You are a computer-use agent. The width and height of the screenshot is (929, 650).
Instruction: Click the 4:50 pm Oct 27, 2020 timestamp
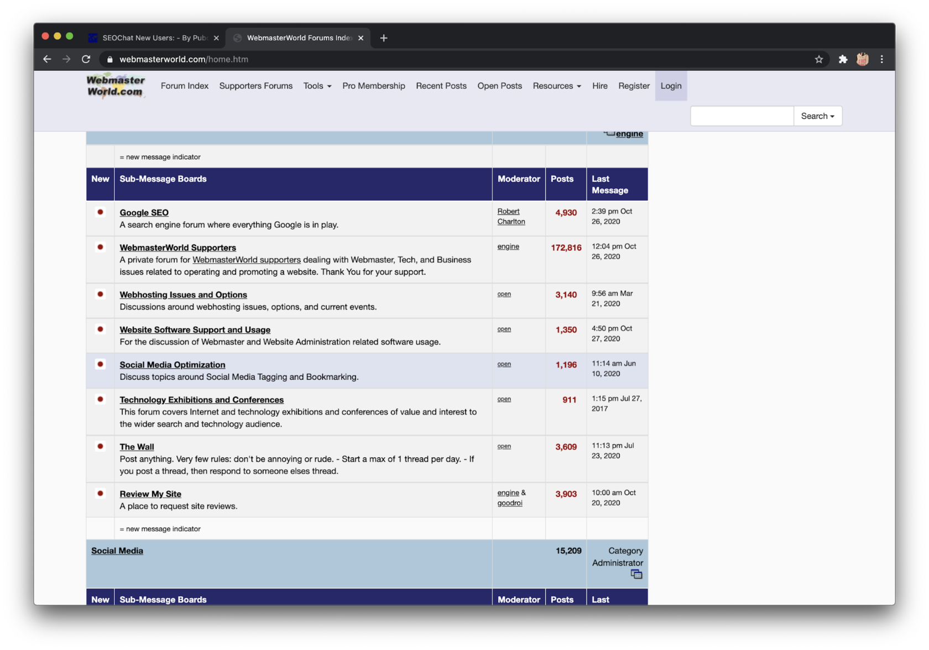coord(612,333)
